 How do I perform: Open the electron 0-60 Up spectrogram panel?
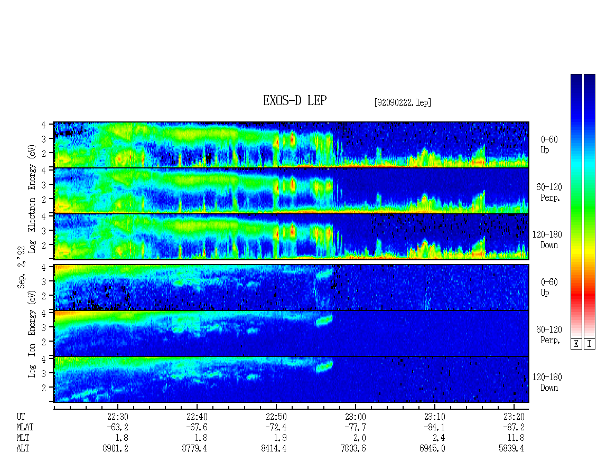291,145
